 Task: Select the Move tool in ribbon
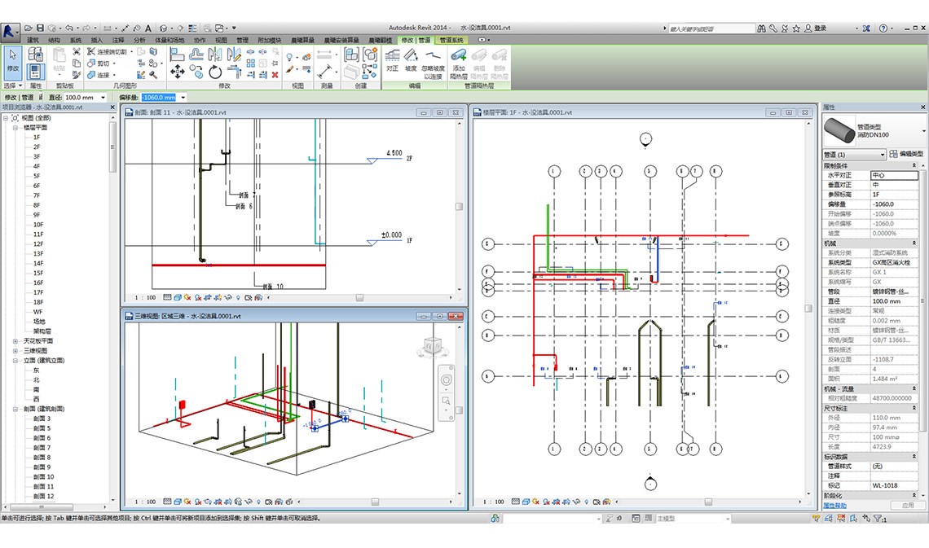click(177, 72)
